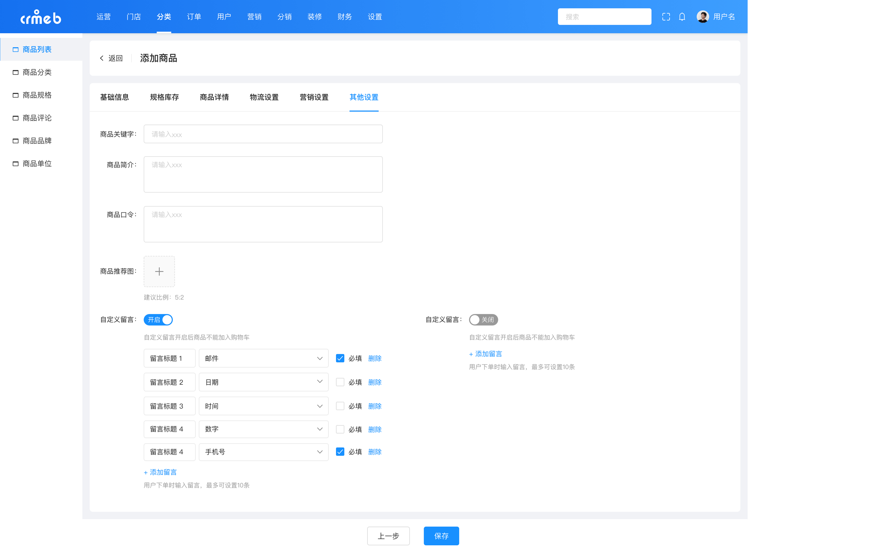This screenshot has height=550, width=880.
Task: Delete 留言标题 3 row via 删除
Action: point(375,406)
